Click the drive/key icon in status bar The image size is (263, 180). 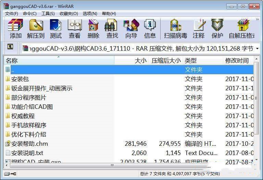click(10, 173)
